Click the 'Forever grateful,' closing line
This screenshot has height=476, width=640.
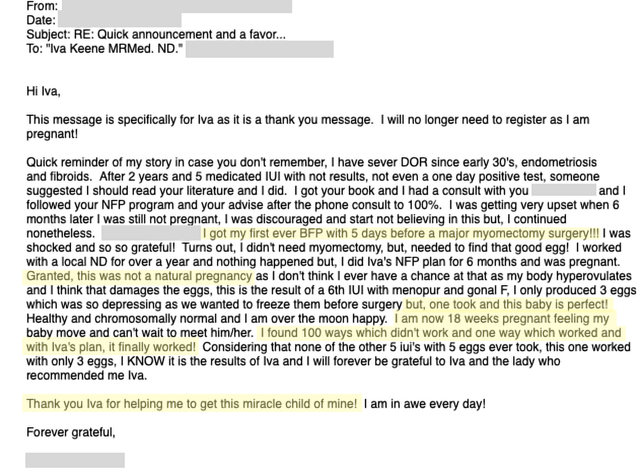tap(71, 432)
